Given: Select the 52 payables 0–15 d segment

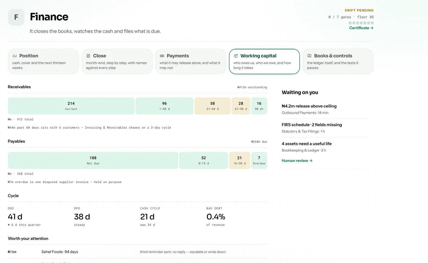Looking at the screenshot, I should click(x=204, y=161).
